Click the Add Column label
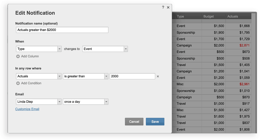The height and width of the screenshot is (140, 260). (30, 56)
